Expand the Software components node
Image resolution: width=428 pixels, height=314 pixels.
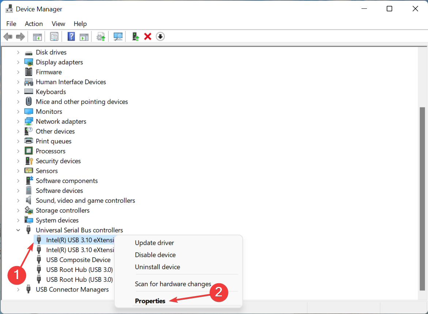18,181
